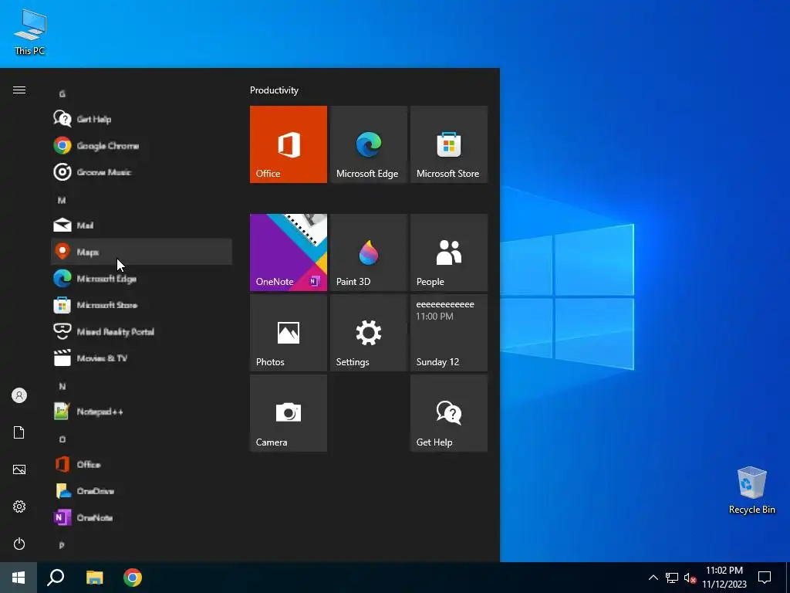Show hidden system tray icons
This screenshot has height=593, width=790.
pos(653,578)
